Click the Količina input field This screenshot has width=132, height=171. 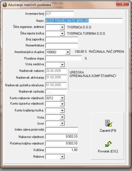62,150
